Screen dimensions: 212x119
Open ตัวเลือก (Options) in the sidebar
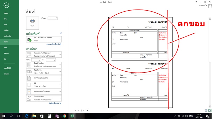tap(7, 74)
